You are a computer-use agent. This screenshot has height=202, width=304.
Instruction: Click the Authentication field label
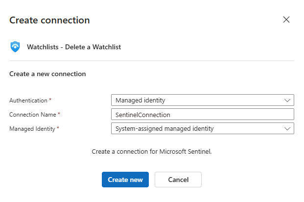(x=28, y=100)
